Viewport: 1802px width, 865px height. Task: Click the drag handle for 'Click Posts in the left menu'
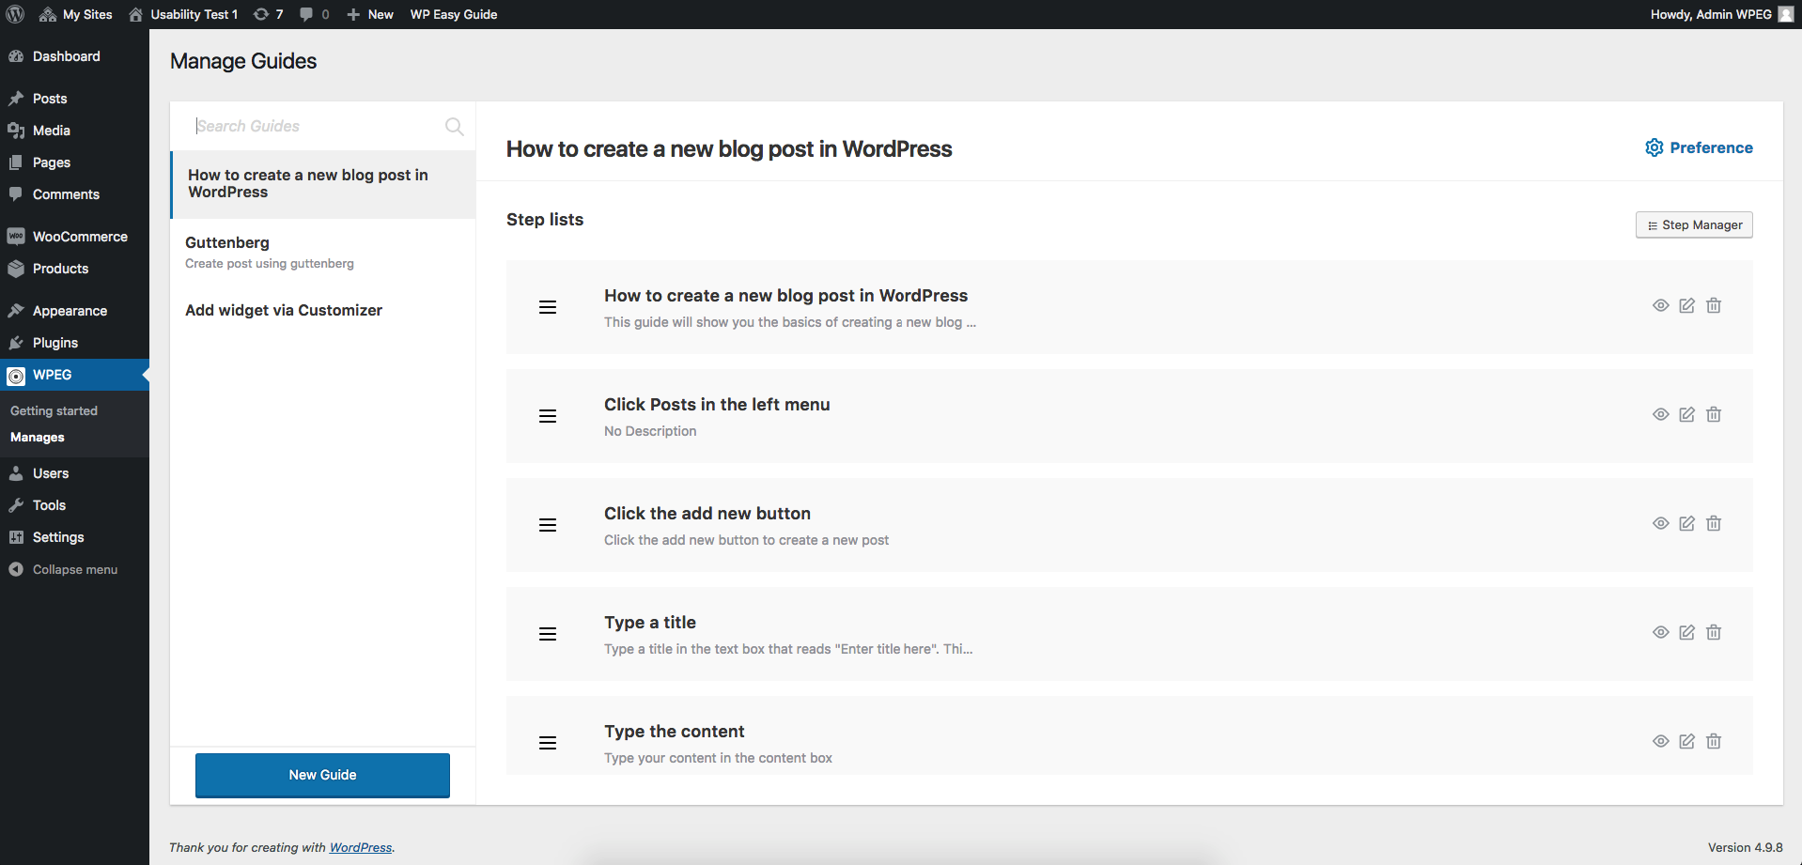click(x=548, y=416)
